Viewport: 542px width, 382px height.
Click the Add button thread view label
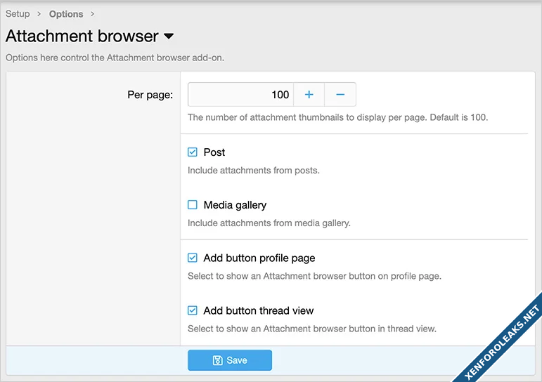(x=258, y=310)
